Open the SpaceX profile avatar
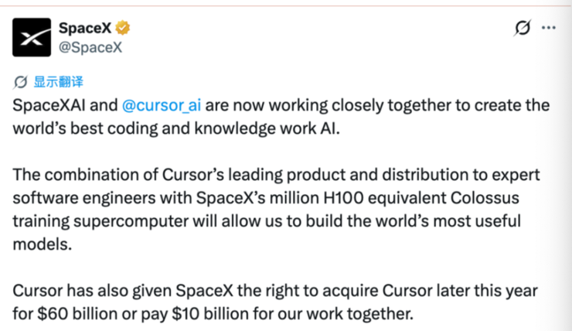The height and width of the screenshot is (331, 572). click(x=32, y=39)
